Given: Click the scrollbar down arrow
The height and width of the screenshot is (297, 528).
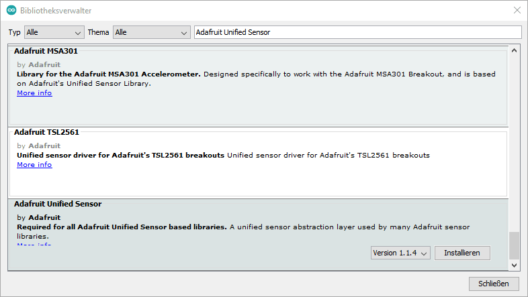Looking at the screenshot, I should 515,265.
